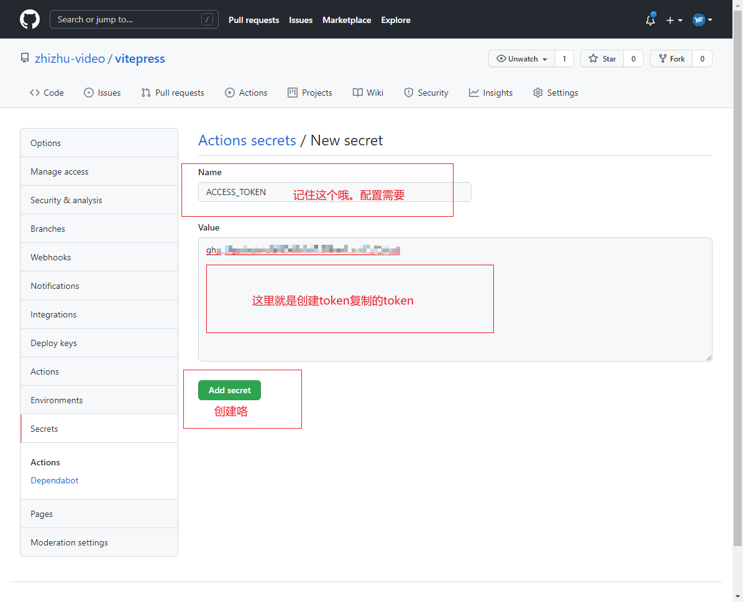Switch to the Insights tab
Image resolution: width=743 pixels, height=602 pixels.
click(x=491, y=93)
